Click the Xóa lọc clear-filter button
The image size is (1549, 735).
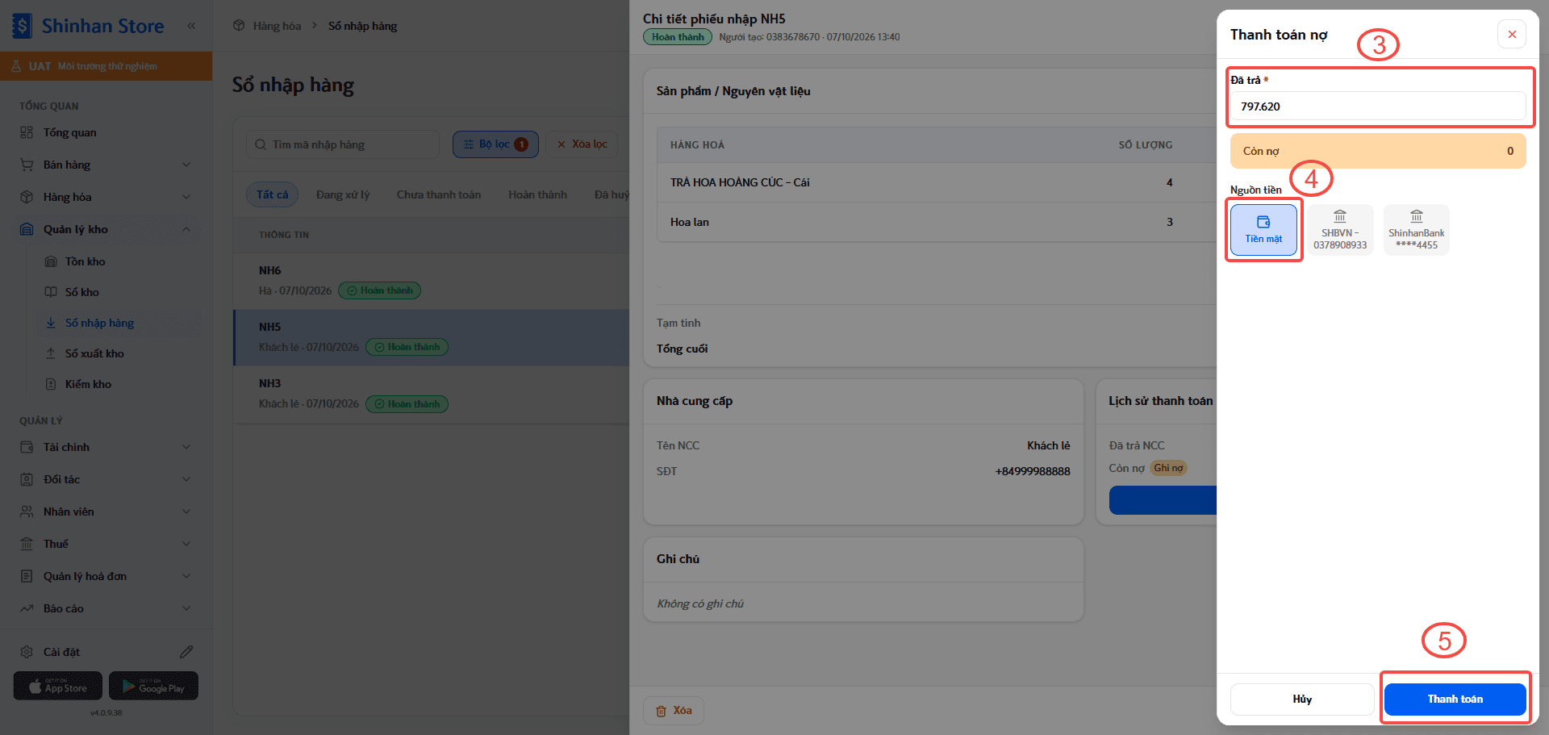click(x=582, y=144)
